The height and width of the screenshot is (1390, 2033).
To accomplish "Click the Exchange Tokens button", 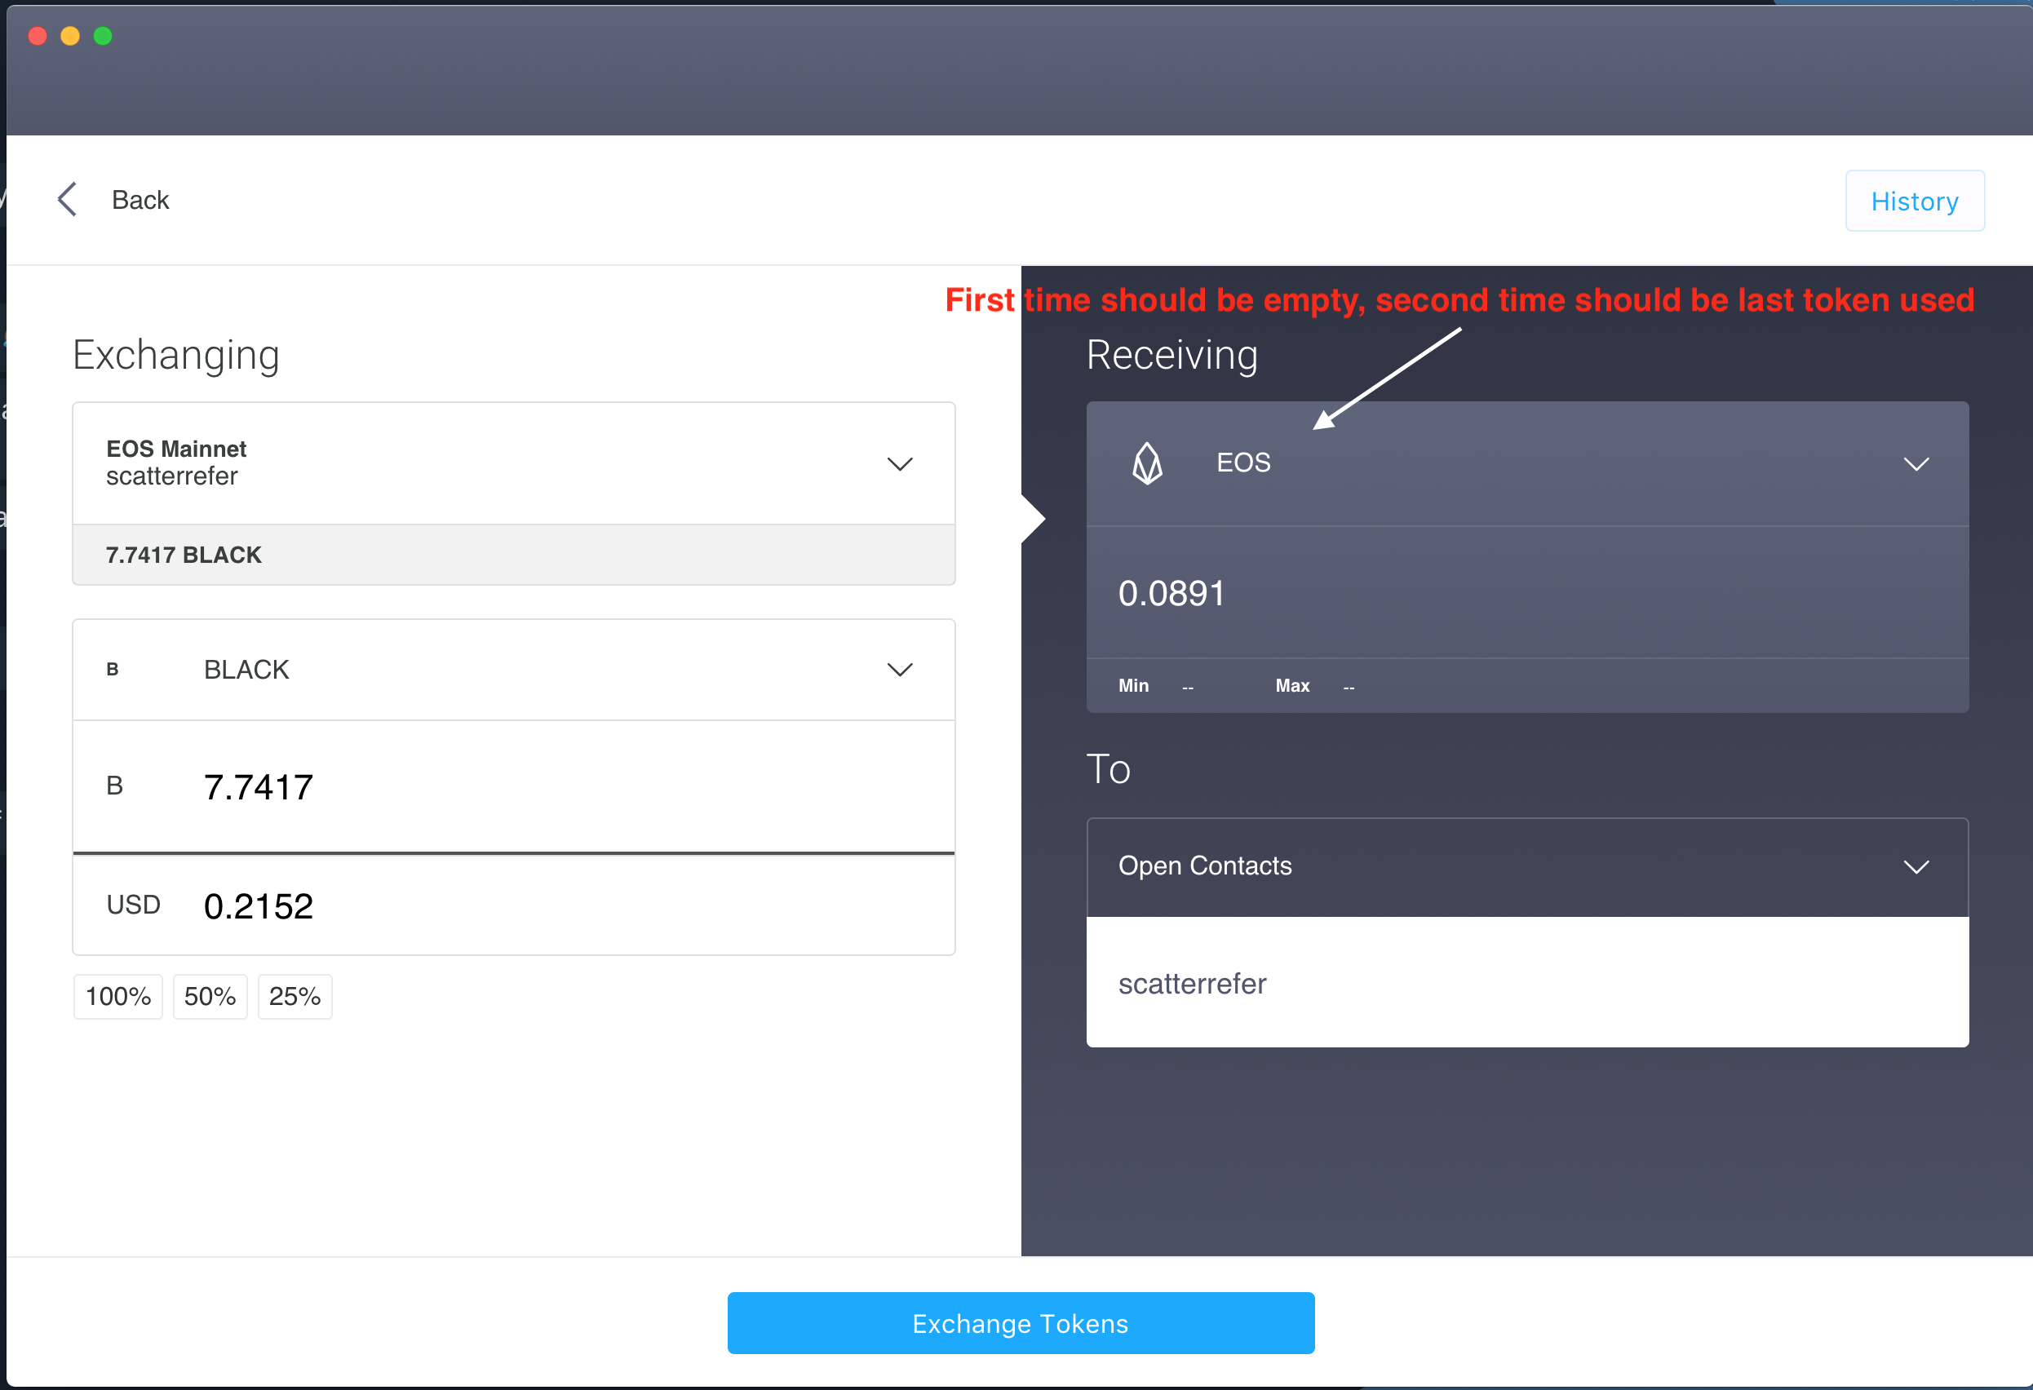I will pyautogui.click(x=1020, y=1322).
